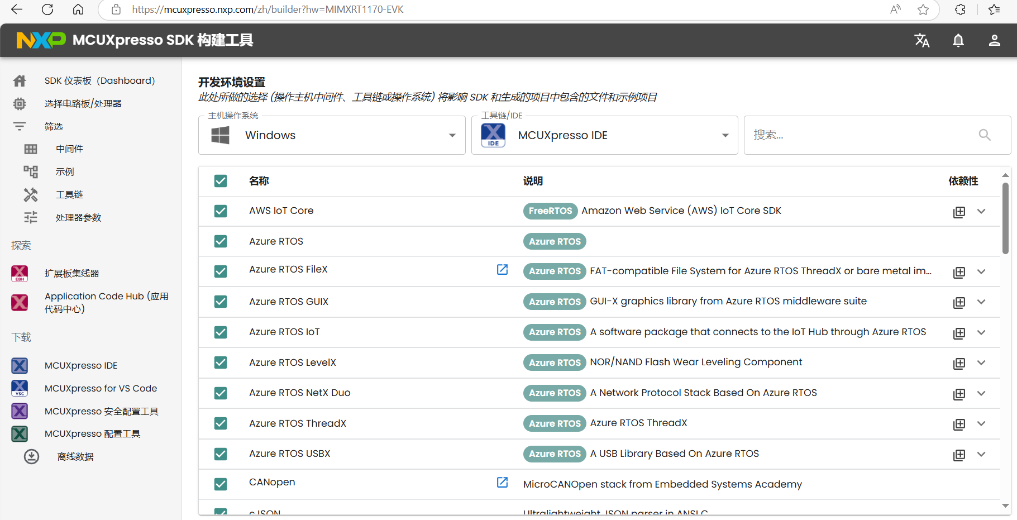Show dependencies icon for Azure RTOS IoT
Viewport: 1017px width, 520px height.
pyautogui.click(x=959, y=333)
